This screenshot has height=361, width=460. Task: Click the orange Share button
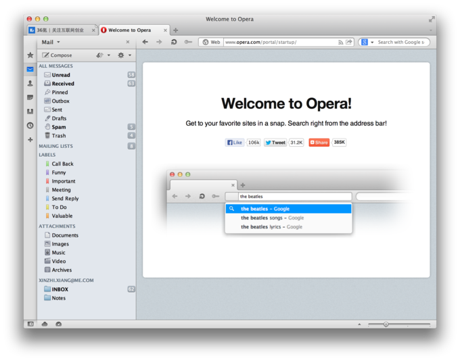[319, 143]
